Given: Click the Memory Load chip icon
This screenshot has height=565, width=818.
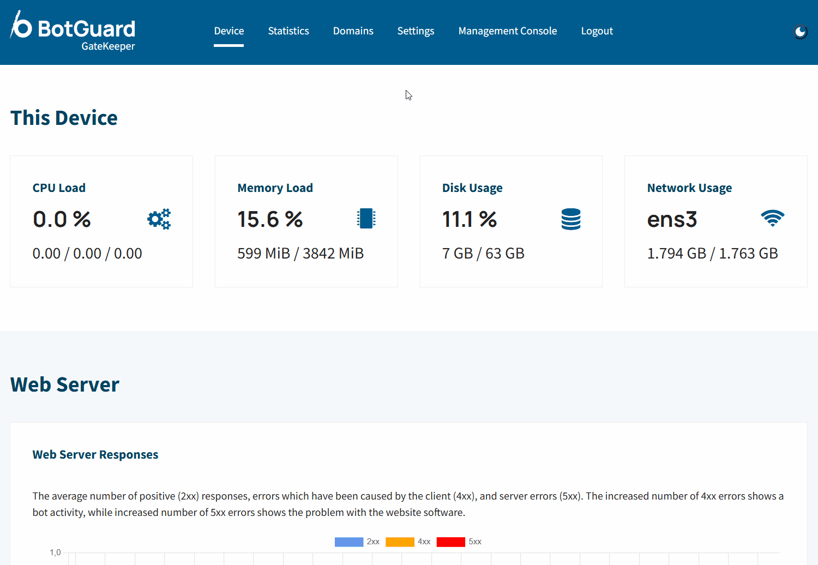Looking at the screenshot, I should 366,219.
